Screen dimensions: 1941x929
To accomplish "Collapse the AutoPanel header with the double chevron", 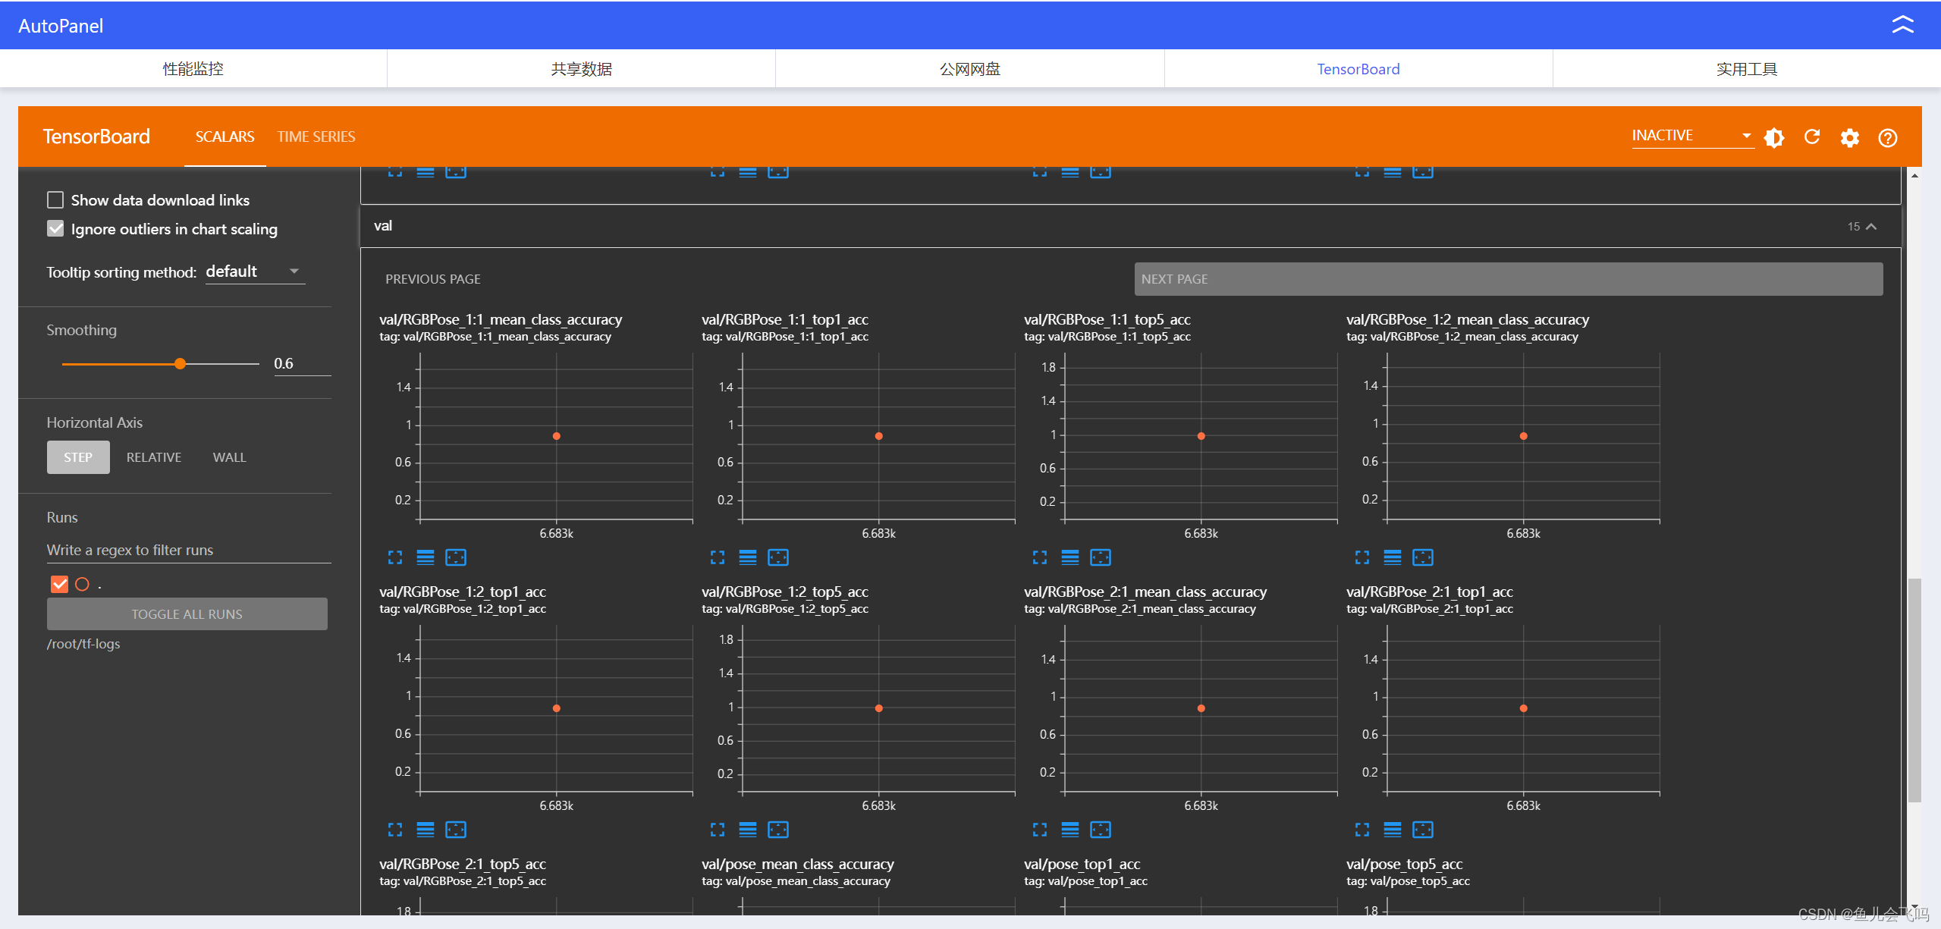I will click(1902, 25).
